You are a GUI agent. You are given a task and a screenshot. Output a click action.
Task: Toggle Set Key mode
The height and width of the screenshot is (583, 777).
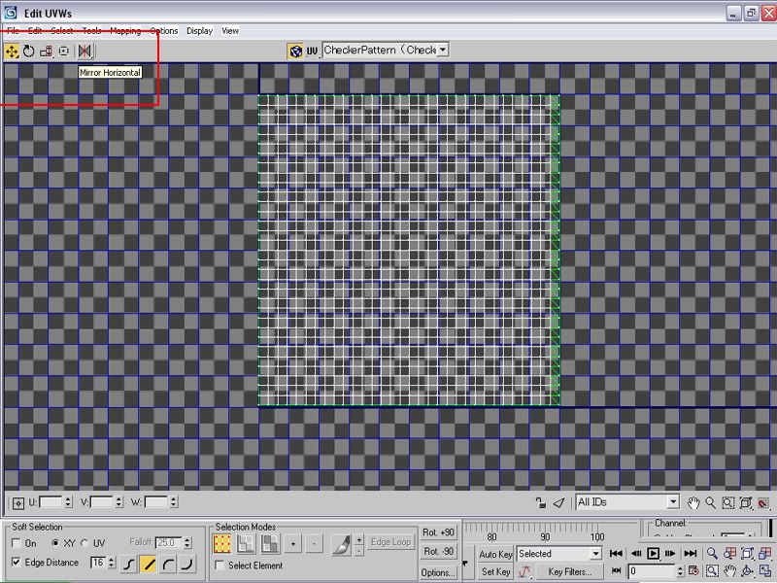[x=495, y=571]
